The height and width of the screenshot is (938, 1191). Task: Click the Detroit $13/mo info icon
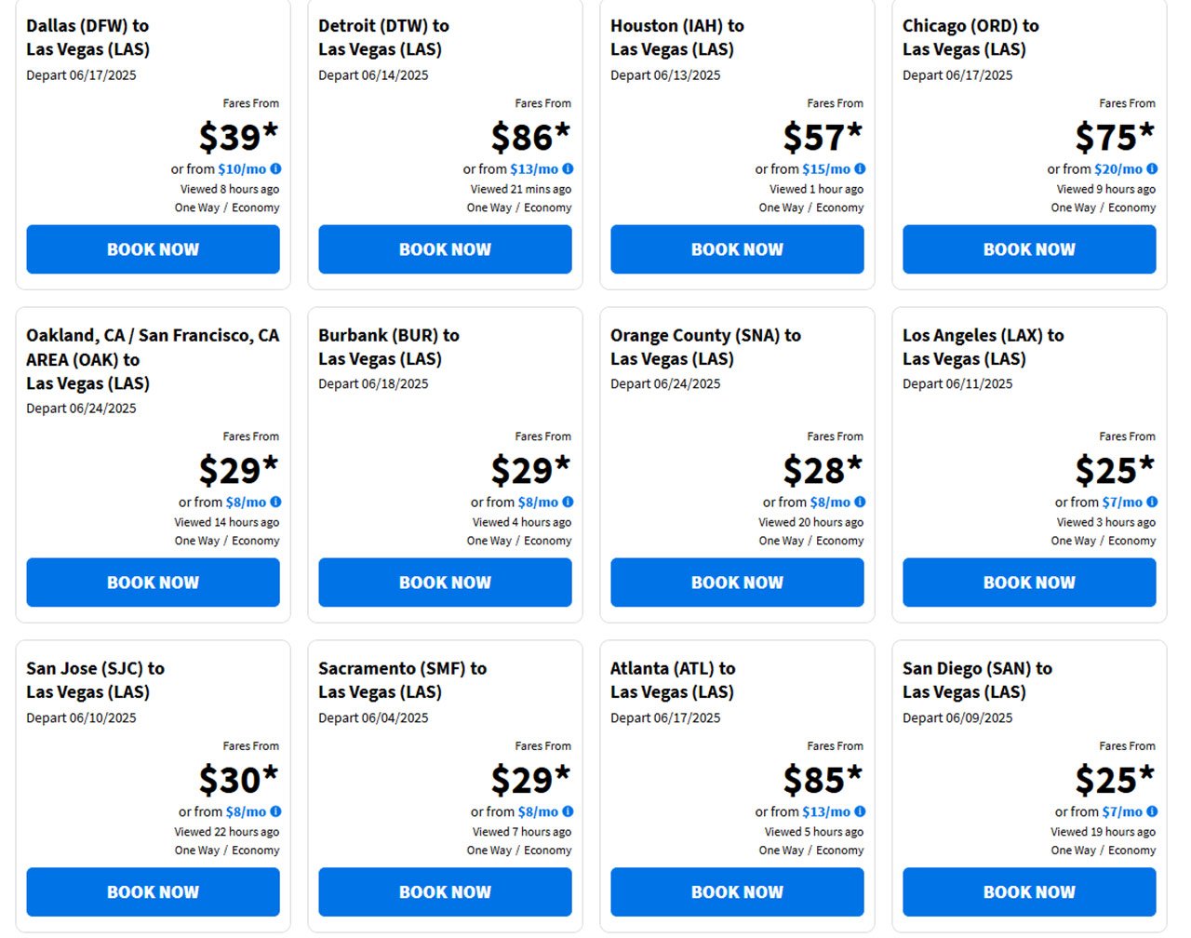tap(568, 168)
